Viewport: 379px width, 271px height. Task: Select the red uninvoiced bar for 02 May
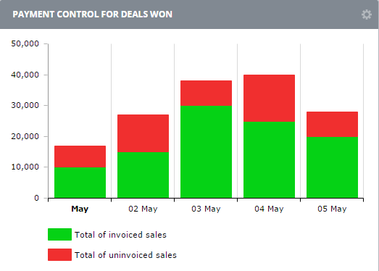(x=143, y=133)
